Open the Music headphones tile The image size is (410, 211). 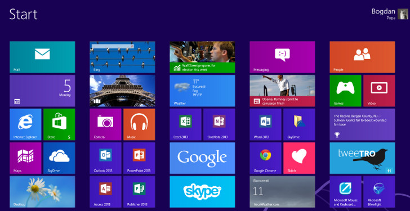pos(139,124)
